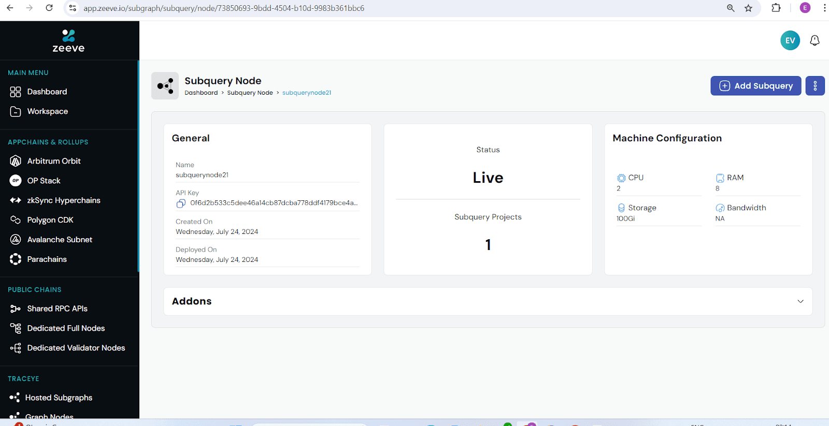Click the subquerynode21 breadcrumb
Viewport: 829px width, 426px height.
[x=307, y=93]
